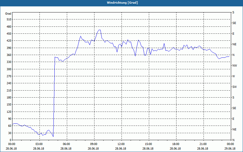Select the 330 axis value
This screenshot has width=243, height=152.
coord(9,62)
